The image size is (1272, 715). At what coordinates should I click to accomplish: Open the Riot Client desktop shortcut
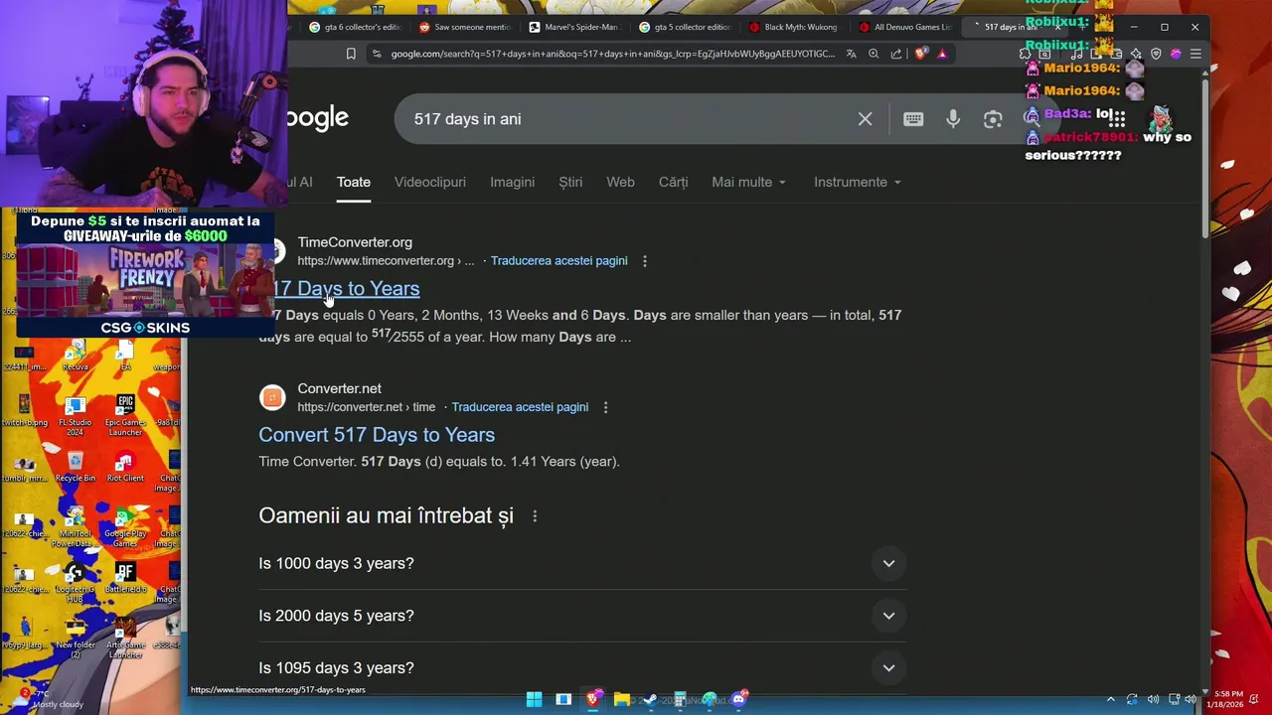point(124,467)
